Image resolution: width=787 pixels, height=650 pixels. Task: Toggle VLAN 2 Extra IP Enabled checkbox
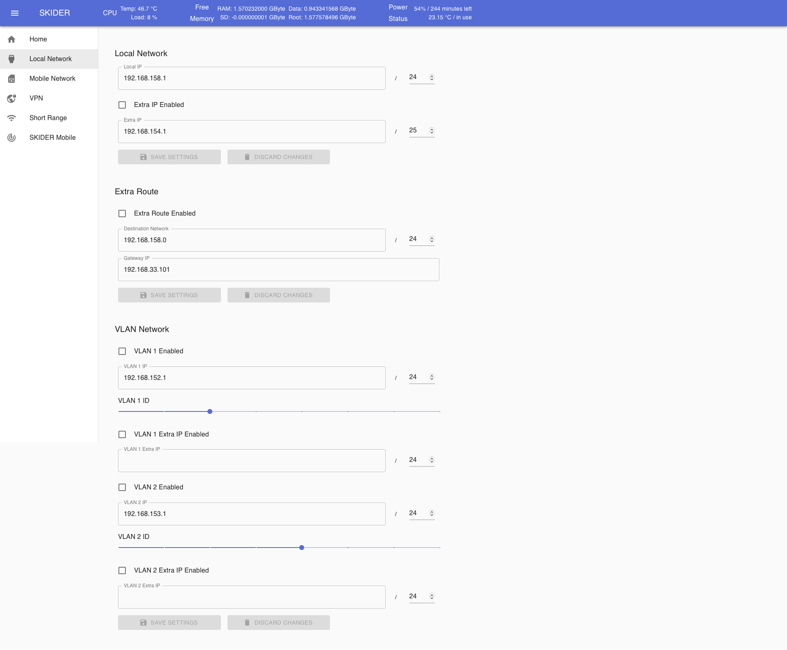pos(122,570)
